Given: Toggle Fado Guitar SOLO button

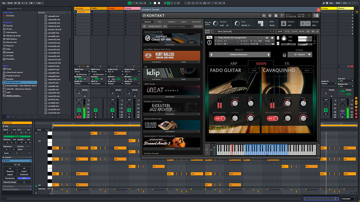Looking at the screenshot, I should click(x=254, y=71).
